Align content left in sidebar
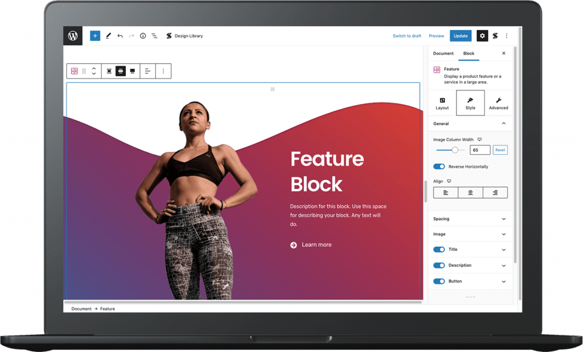Viewport: 583px width, 352px height. tap(445, 193)
